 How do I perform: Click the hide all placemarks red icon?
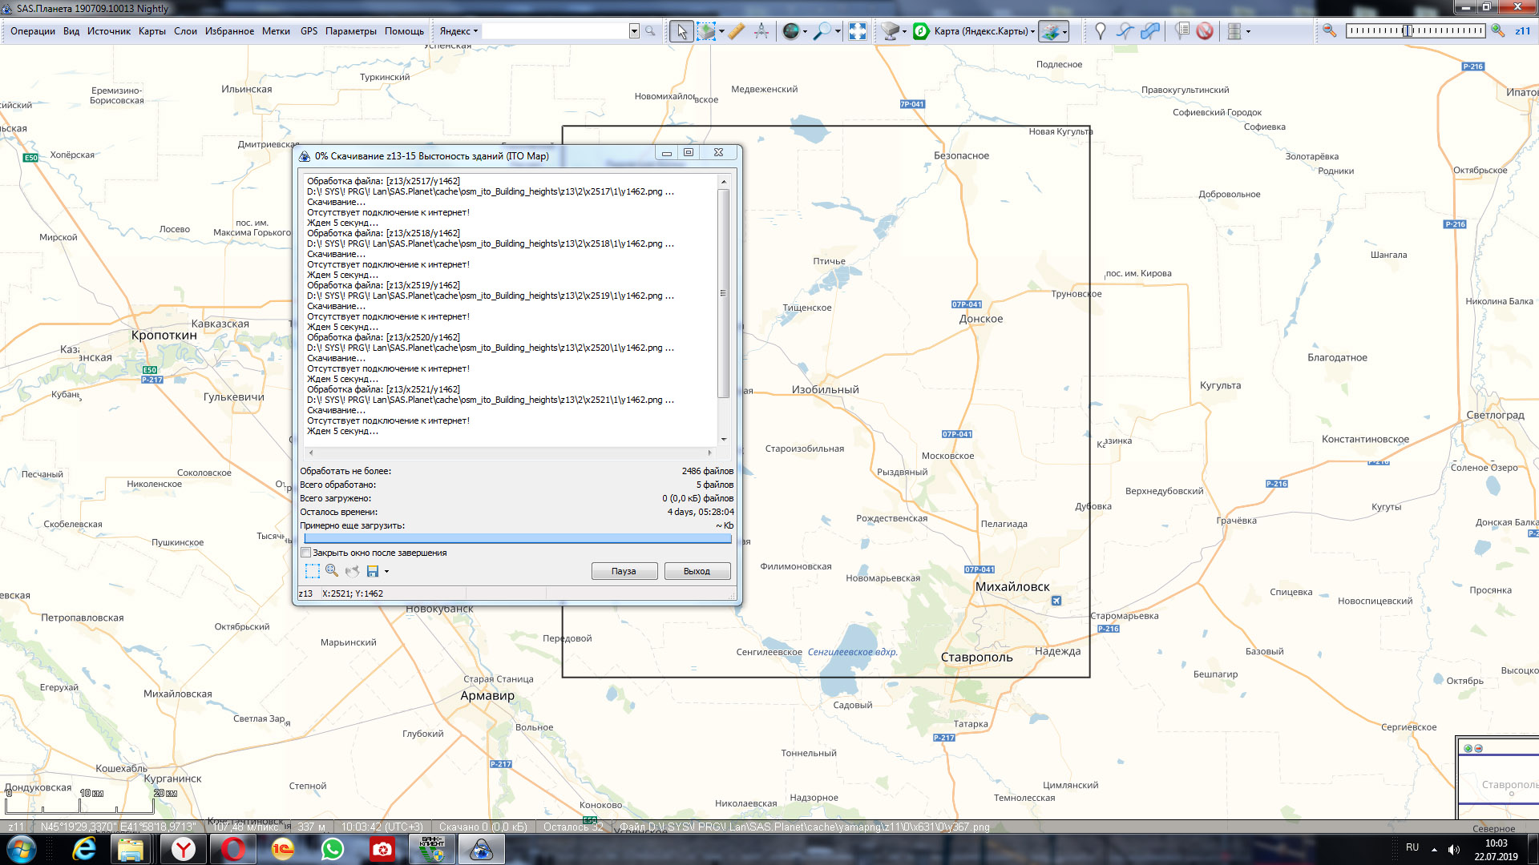tap(1205, 31)
